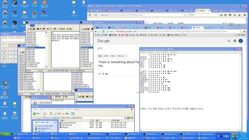Click Windows 시작 Start button
Viewport: 249px width, 140px height.
6,134
